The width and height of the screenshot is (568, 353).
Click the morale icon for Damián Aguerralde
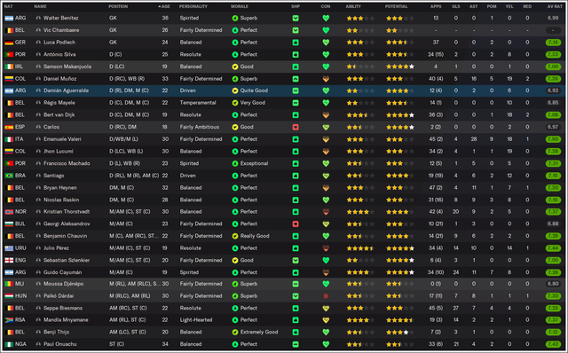(235, 90)
